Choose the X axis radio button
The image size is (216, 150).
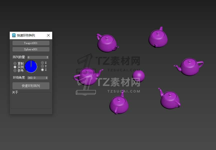tap(42, 63)
